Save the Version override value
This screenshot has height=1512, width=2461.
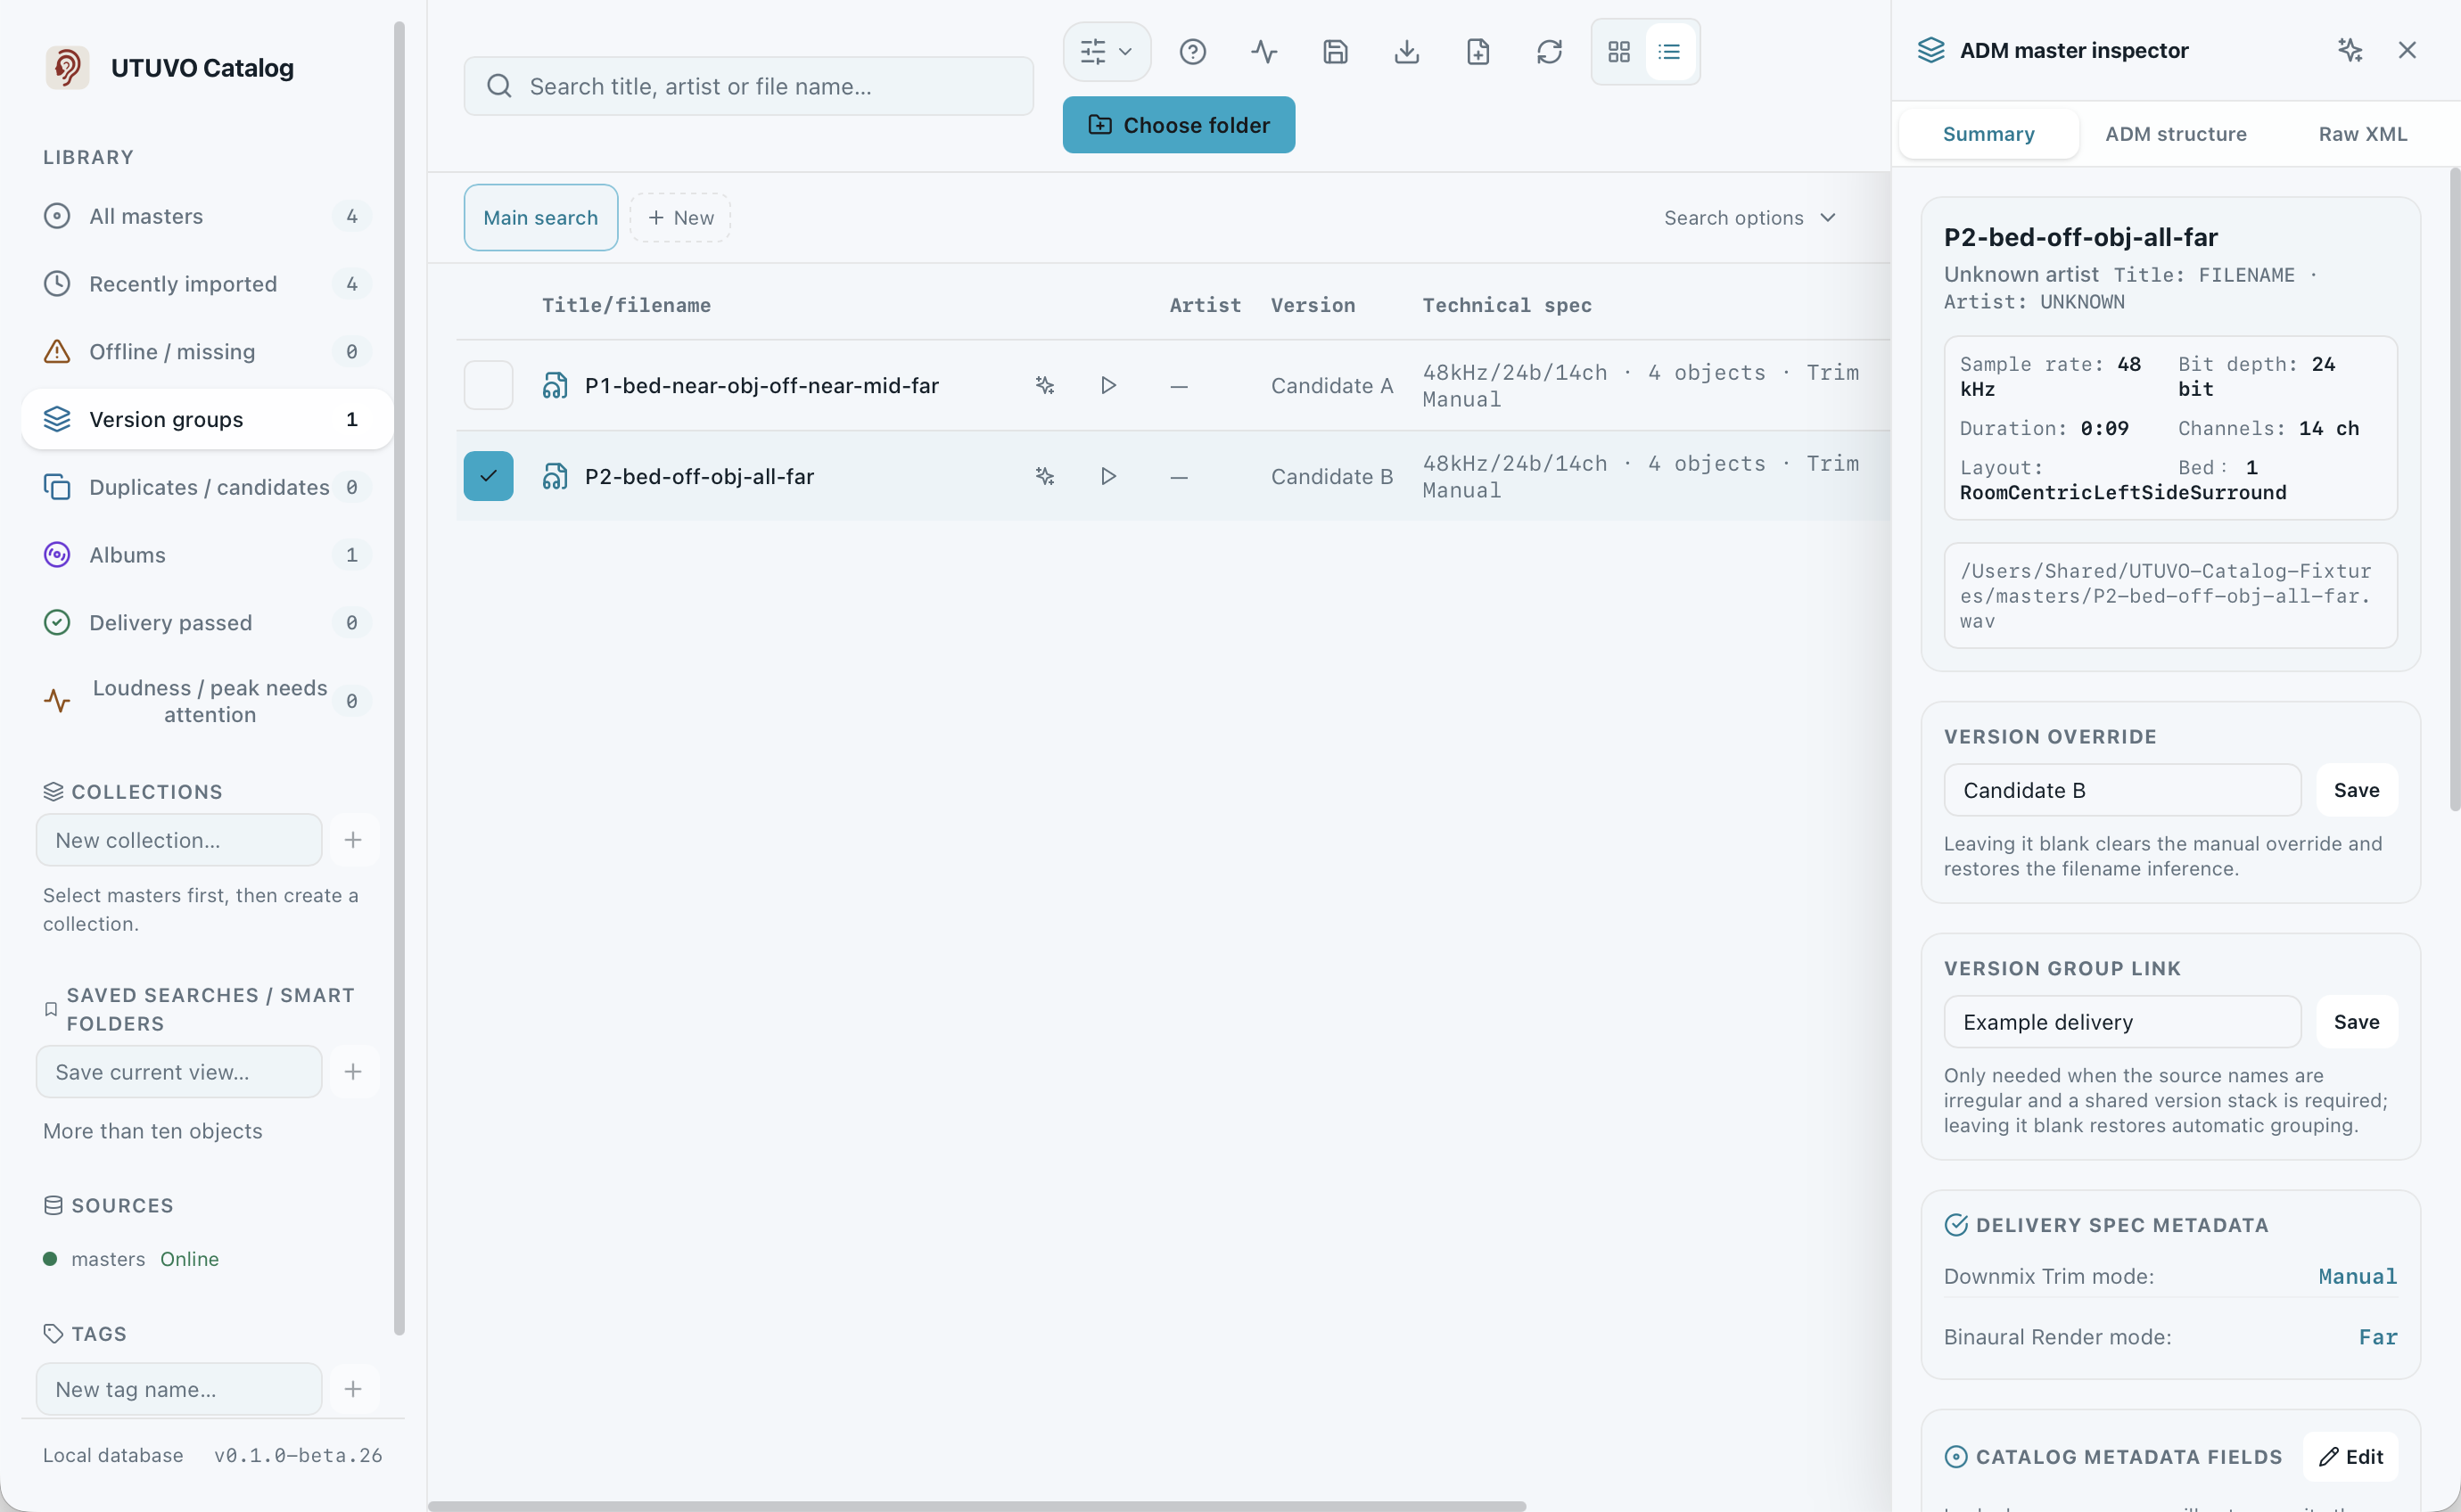[2356, 790]
